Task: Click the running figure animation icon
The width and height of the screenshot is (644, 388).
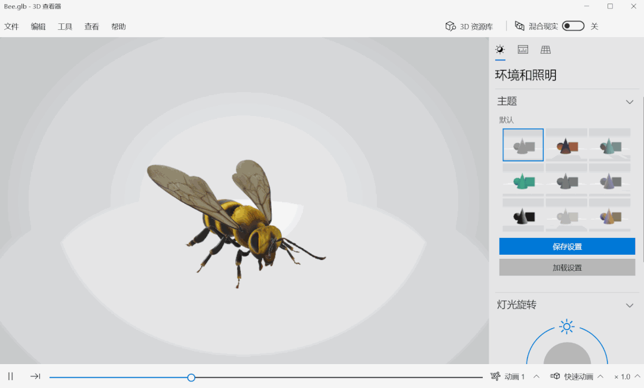Action: [495, 376]
